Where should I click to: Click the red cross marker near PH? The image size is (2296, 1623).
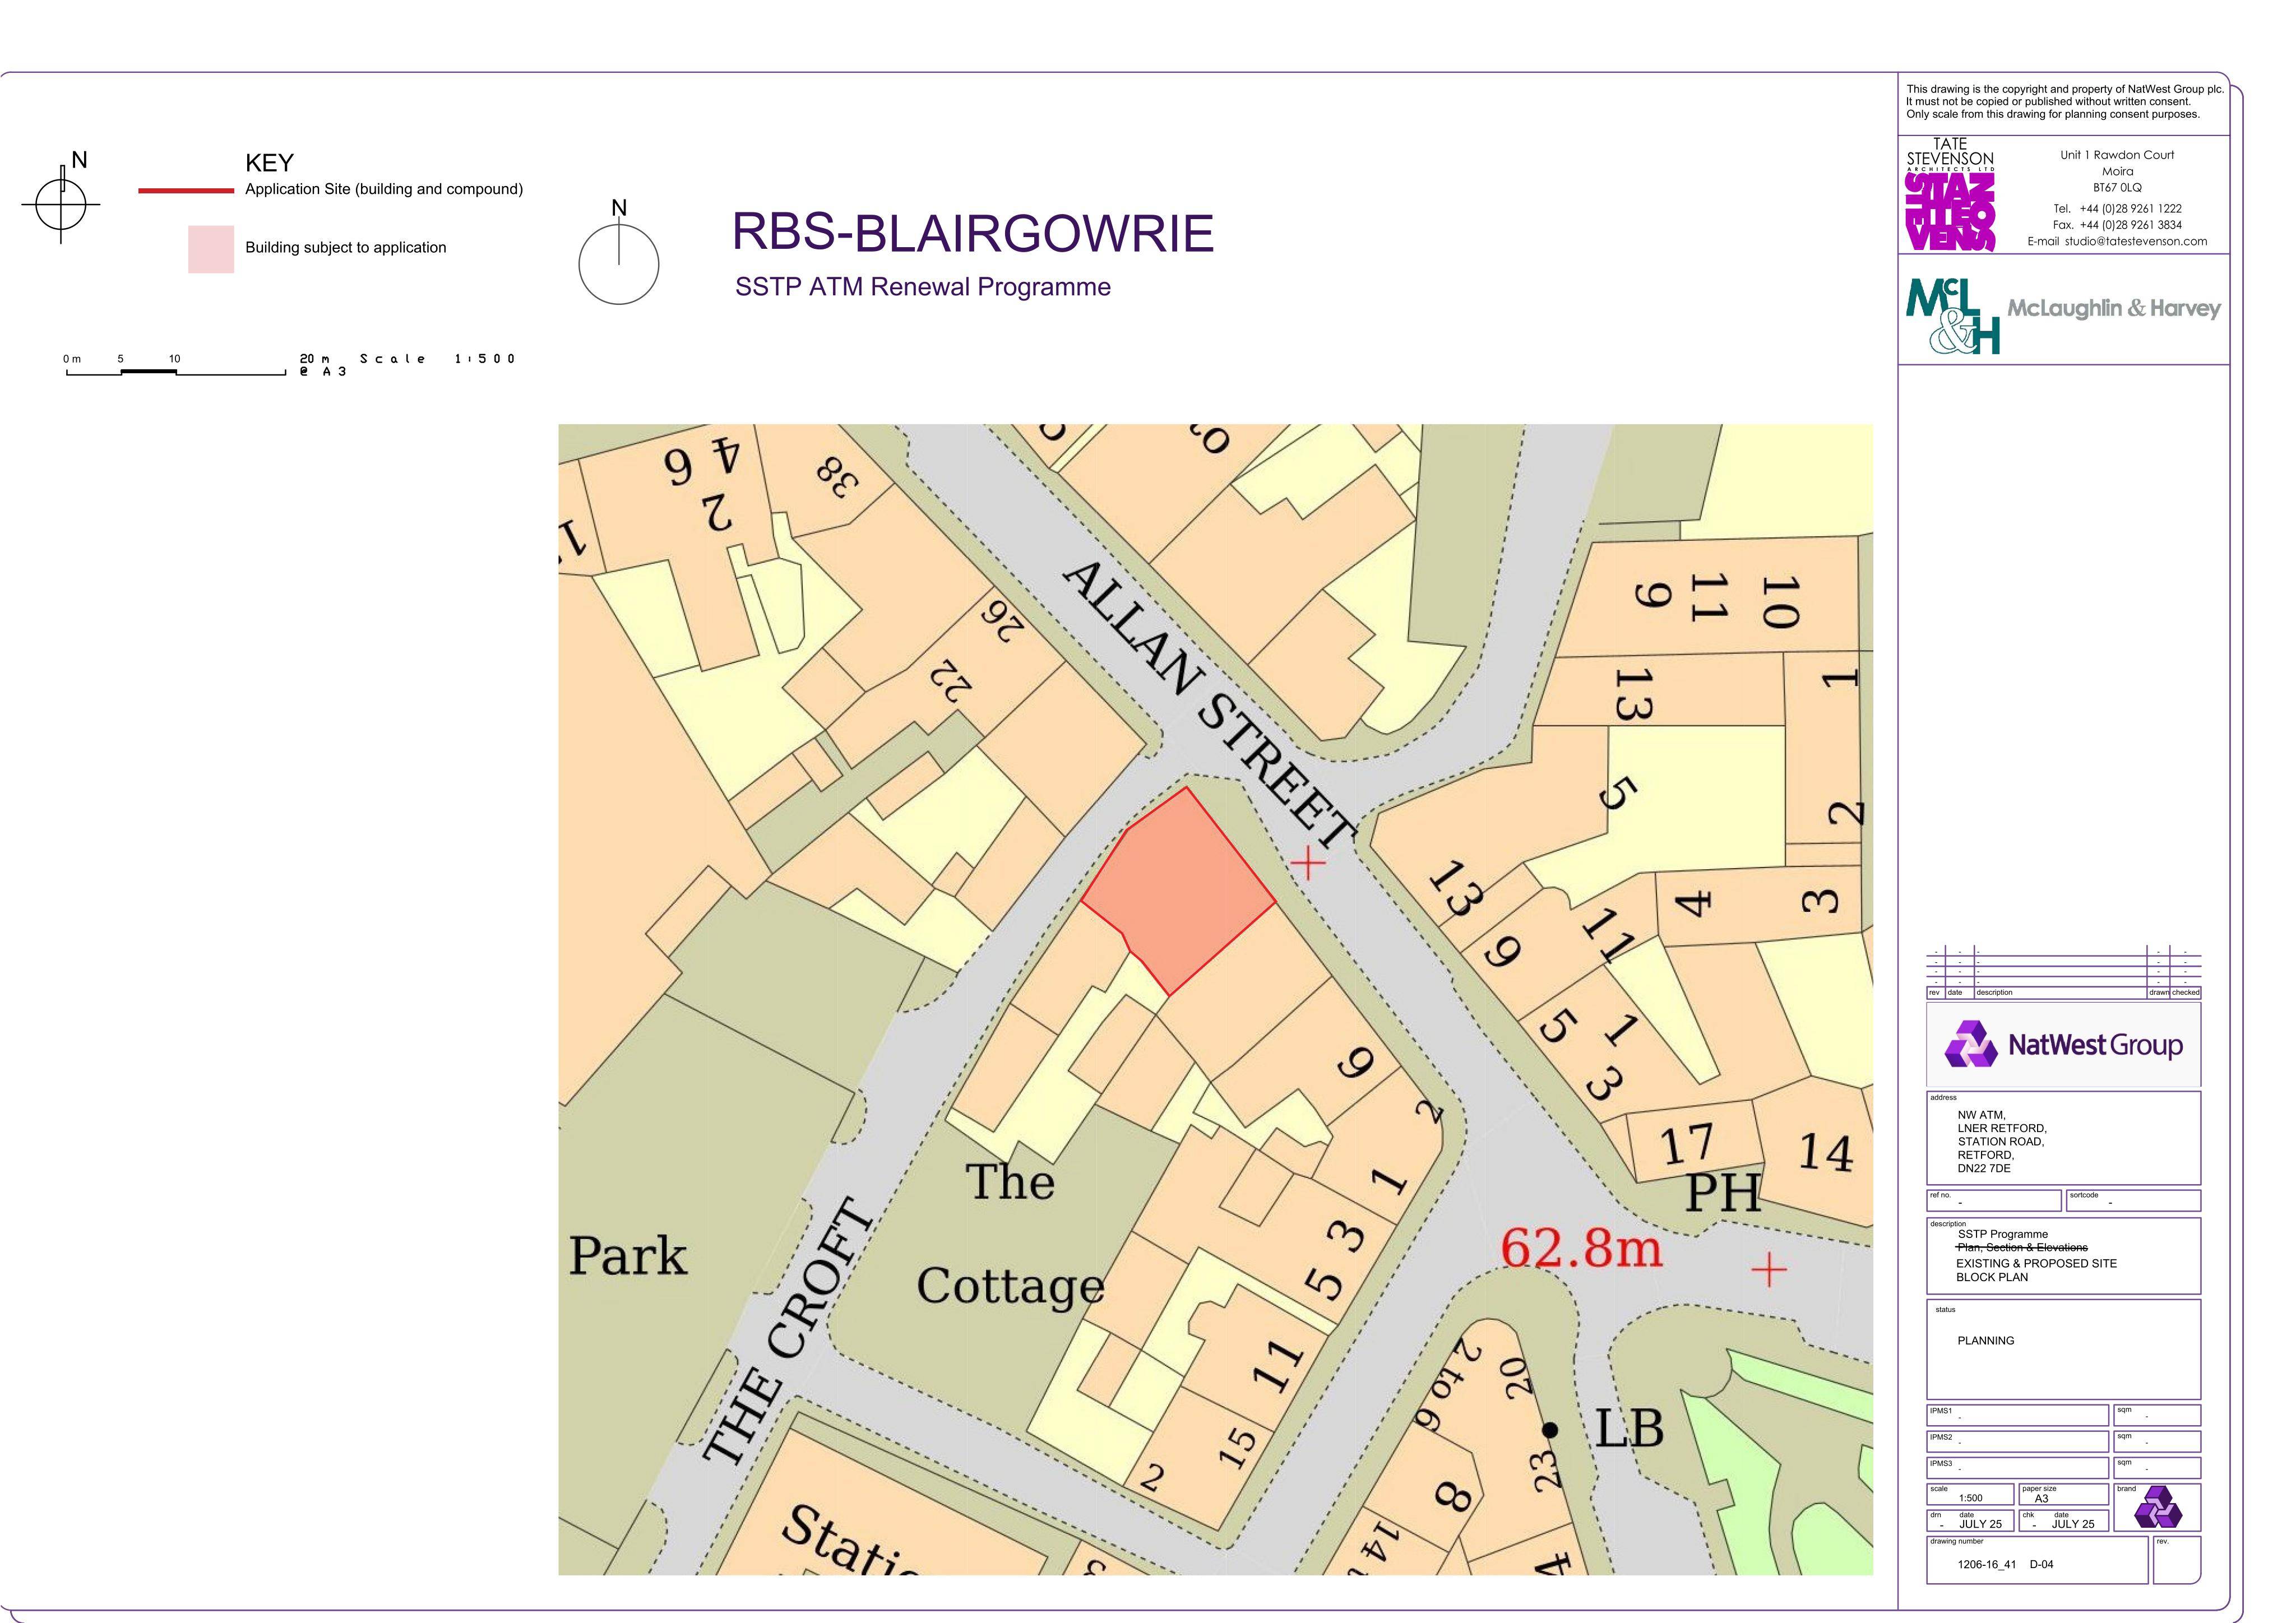[1769, 1270]
